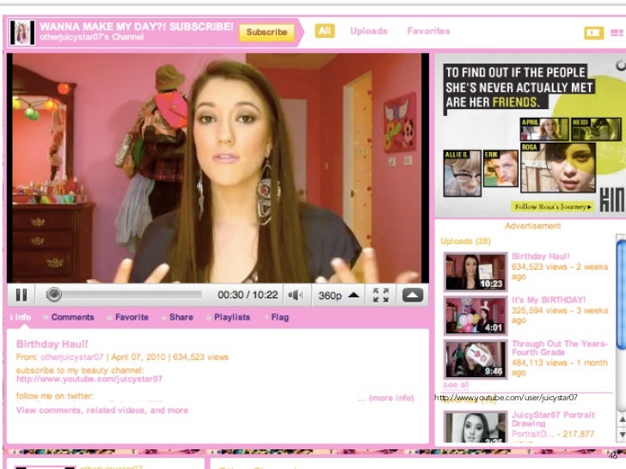
Task: Click the Advertisement label
Action: pyautogui.click(x=532, y=226)
